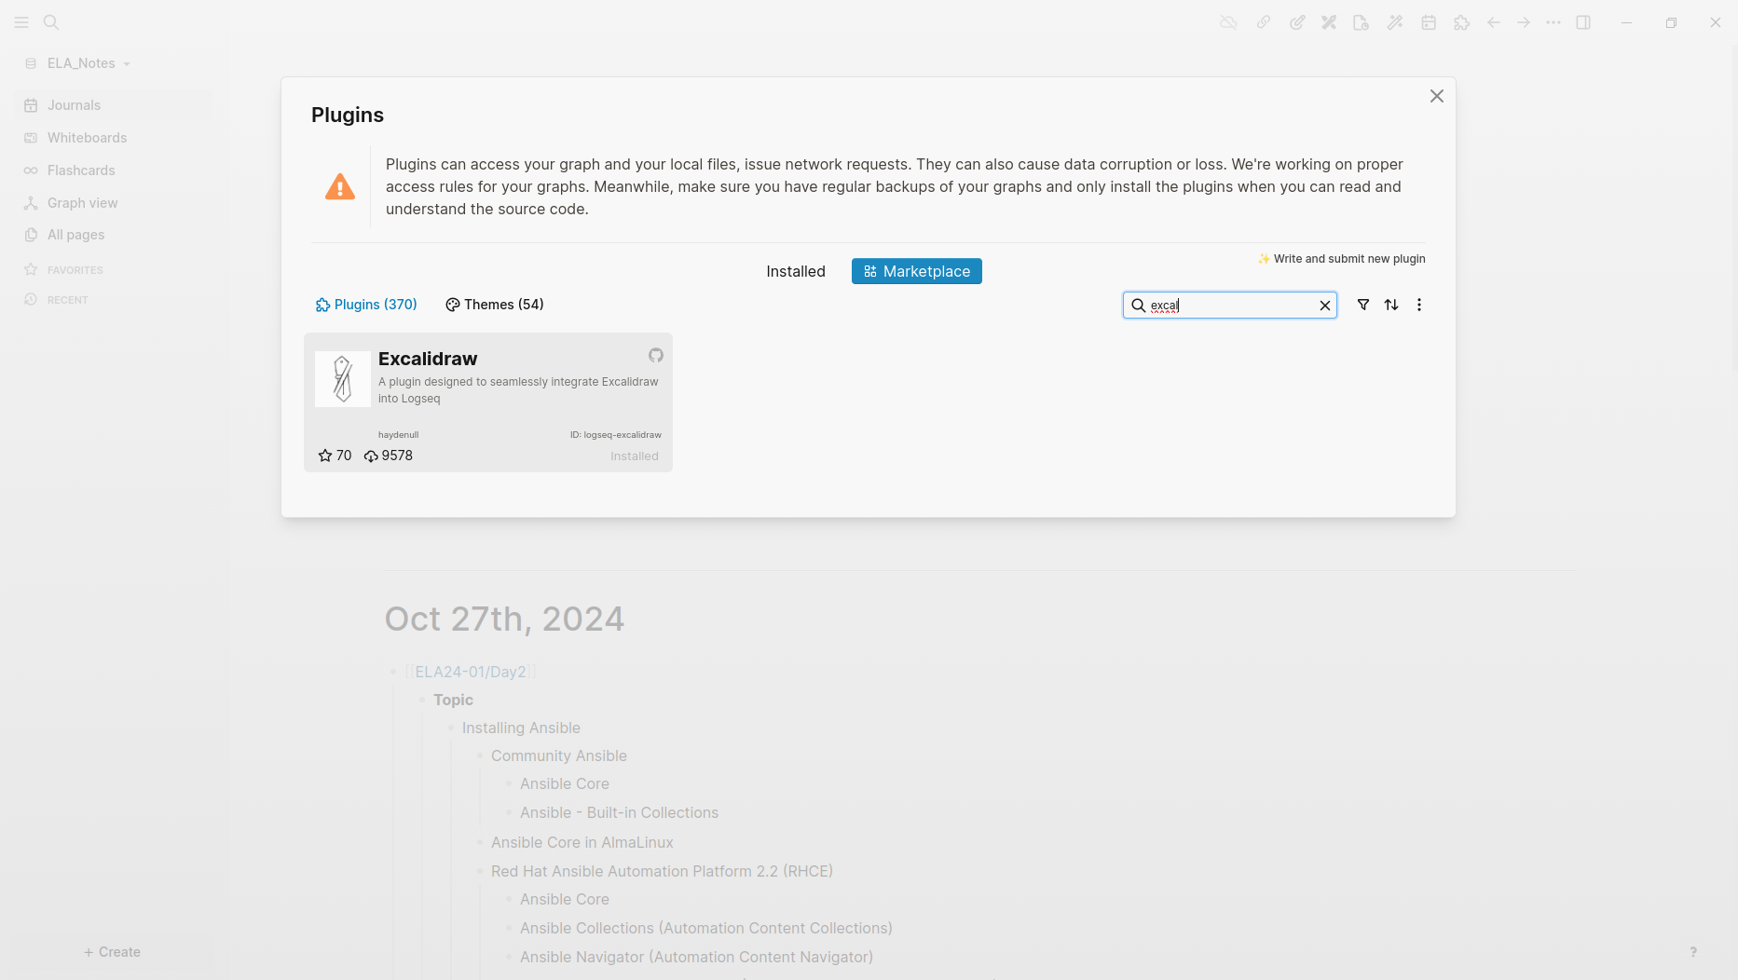
Task: Click the search magnifier in top bar
Action: click(x=51, y=22)
